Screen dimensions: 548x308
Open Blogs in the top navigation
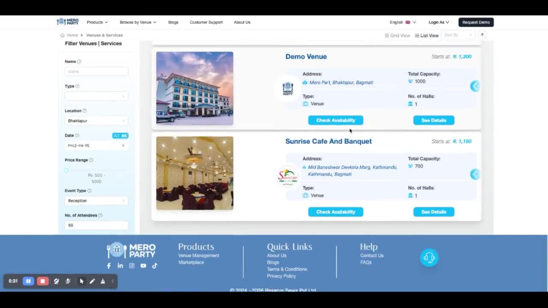[x=173, y=22]
